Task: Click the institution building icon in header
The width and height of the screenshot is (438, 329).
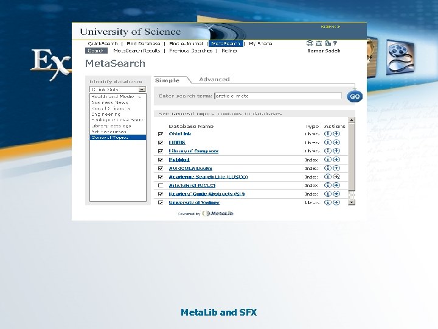Action: pyautogui.click(x=319, y=43)
